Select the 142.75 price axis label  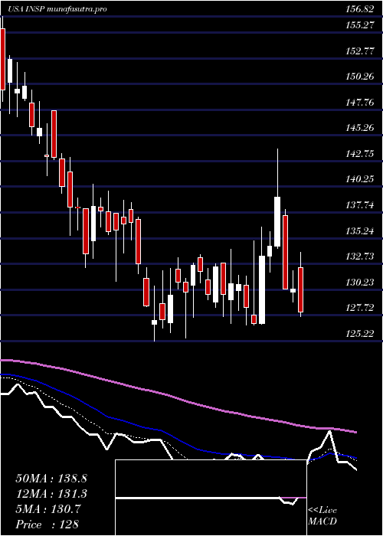click(359, 153)
